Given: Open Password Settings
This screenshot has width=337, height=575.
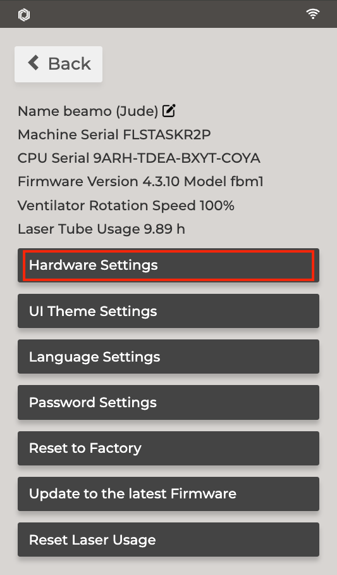Looking at the screenshot, I should pos(168,402).
